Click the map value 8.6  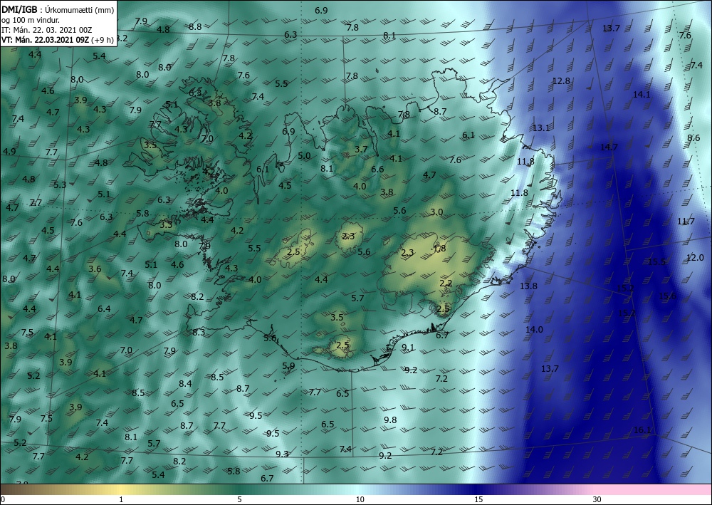click(693, 138)
